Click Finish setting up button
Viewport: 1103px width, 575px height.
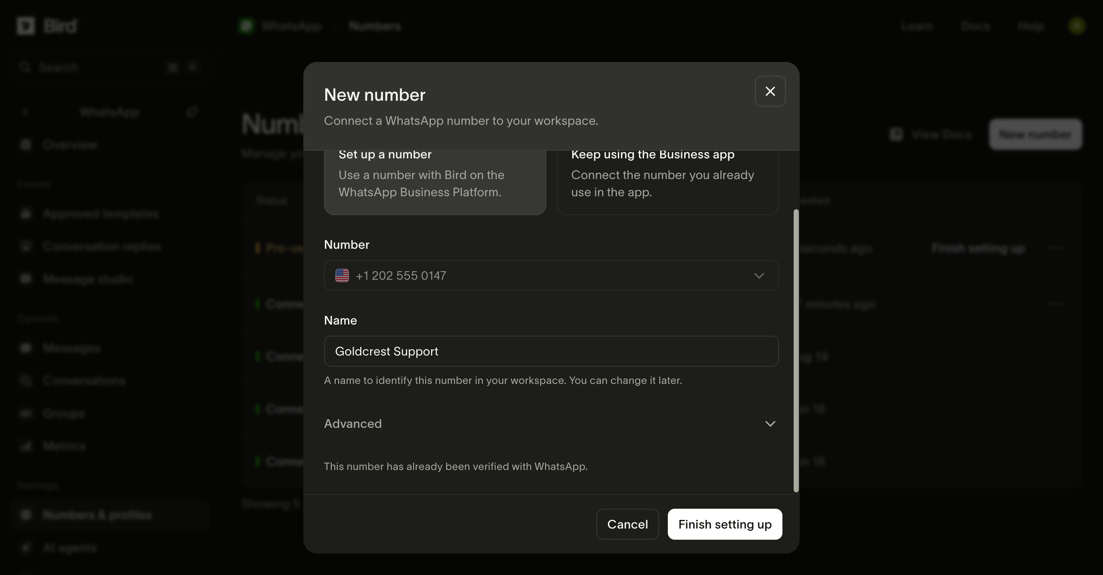(x=725, y=524)
